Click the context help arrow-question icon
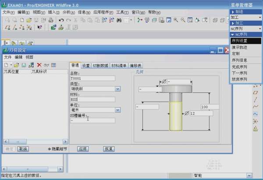Screen dimensions: 263x180 [x=39, y=27]
